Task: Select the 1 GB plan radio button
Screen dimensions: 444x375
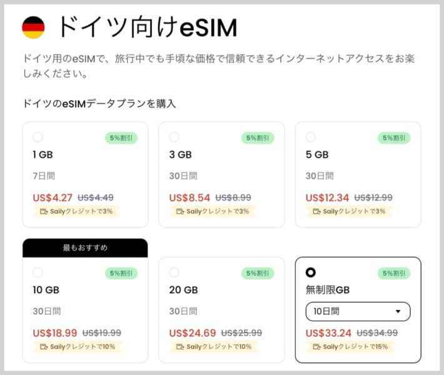Action: click(x=38, y=137)
